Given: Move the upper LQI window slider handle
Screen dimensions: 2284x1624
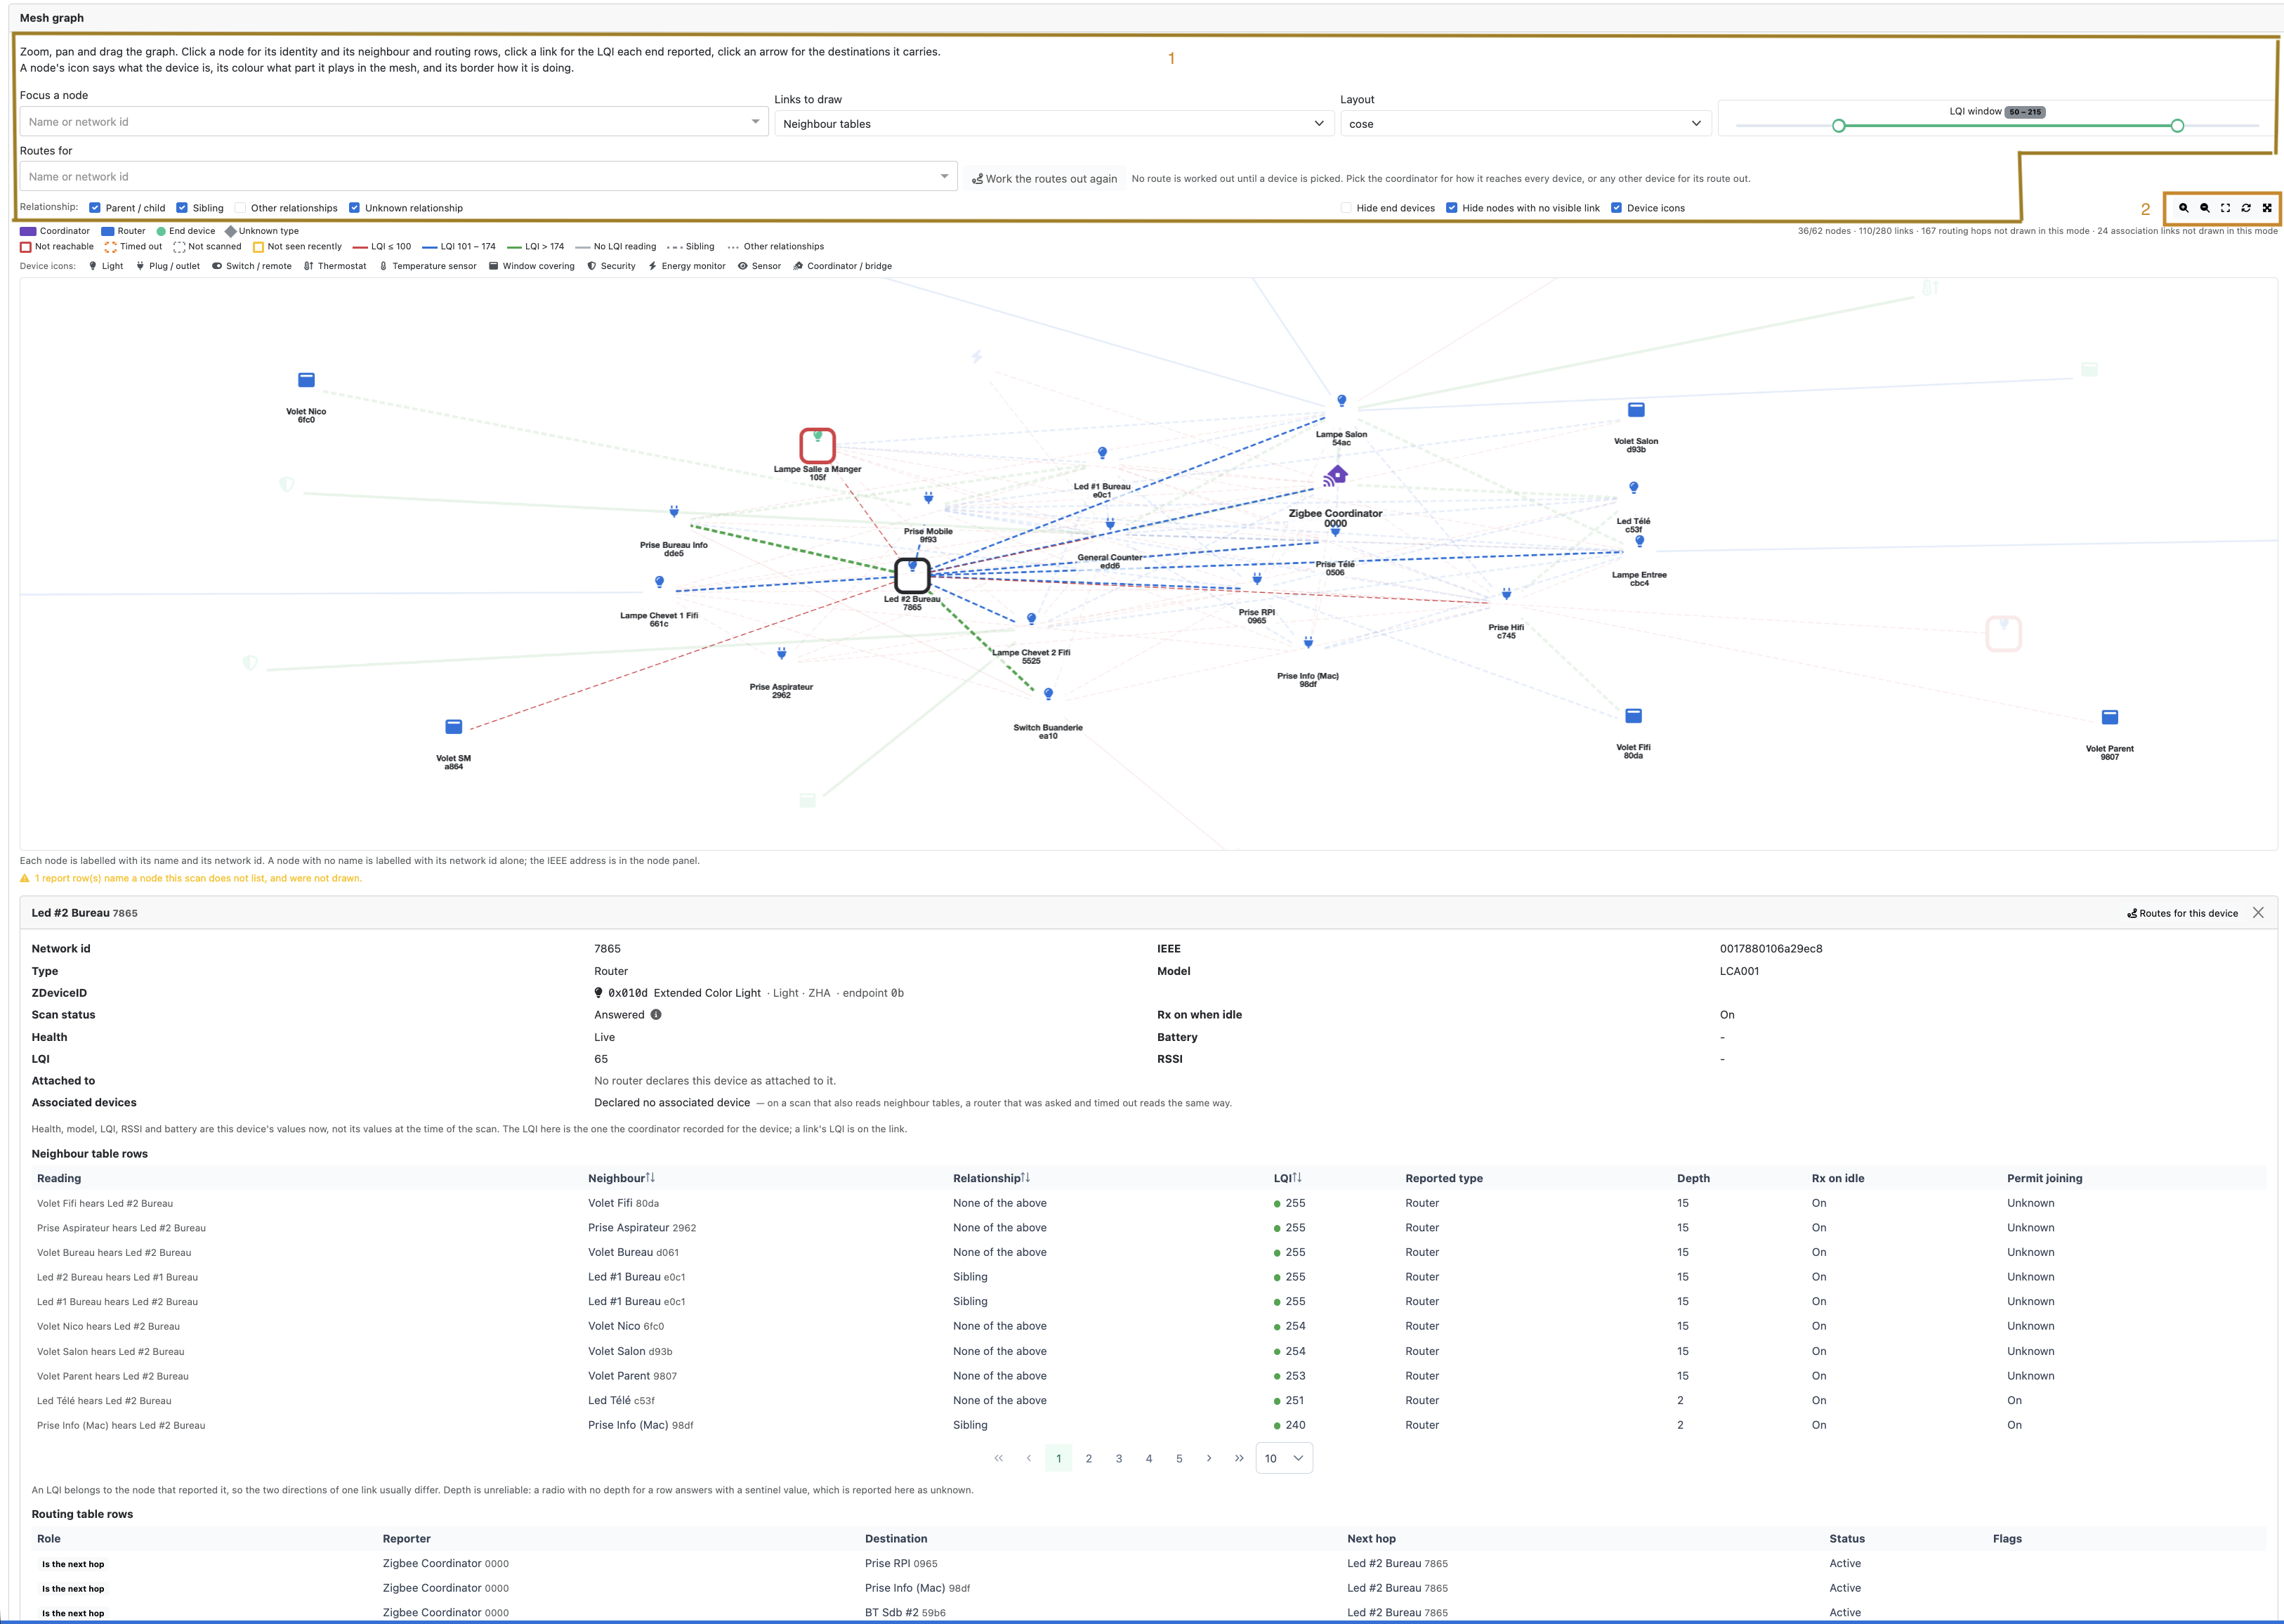Looking at the screenshot, I should pos(2177,126).
